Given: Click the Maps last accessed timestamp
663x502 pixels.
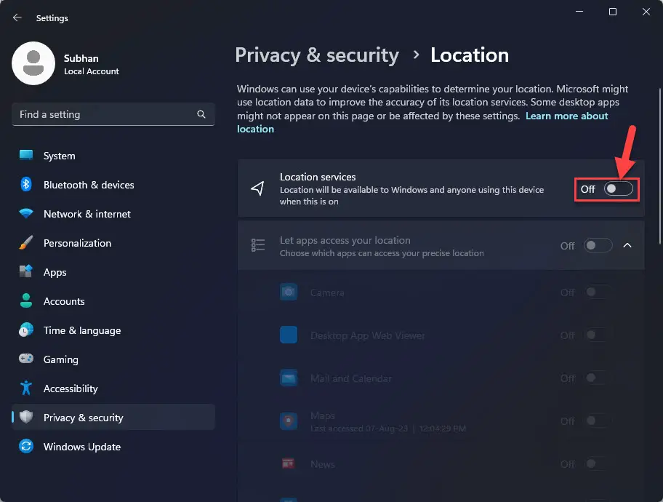Looking at the screenshot, I should (388, 429).
